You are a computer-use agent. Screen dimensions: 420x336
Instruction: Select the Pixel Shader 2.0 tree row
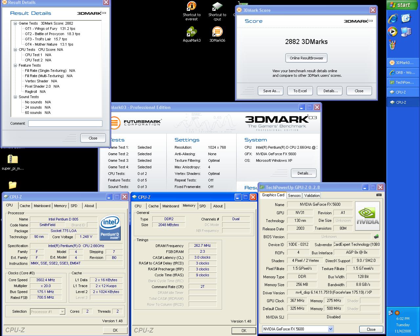tap(42, 86)
